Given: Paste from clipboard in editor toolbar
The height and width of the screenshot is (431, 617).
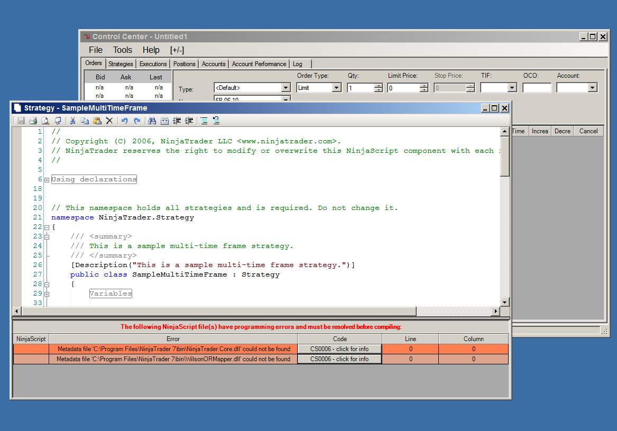Looking at the screenshot, I should pos(97,121).
